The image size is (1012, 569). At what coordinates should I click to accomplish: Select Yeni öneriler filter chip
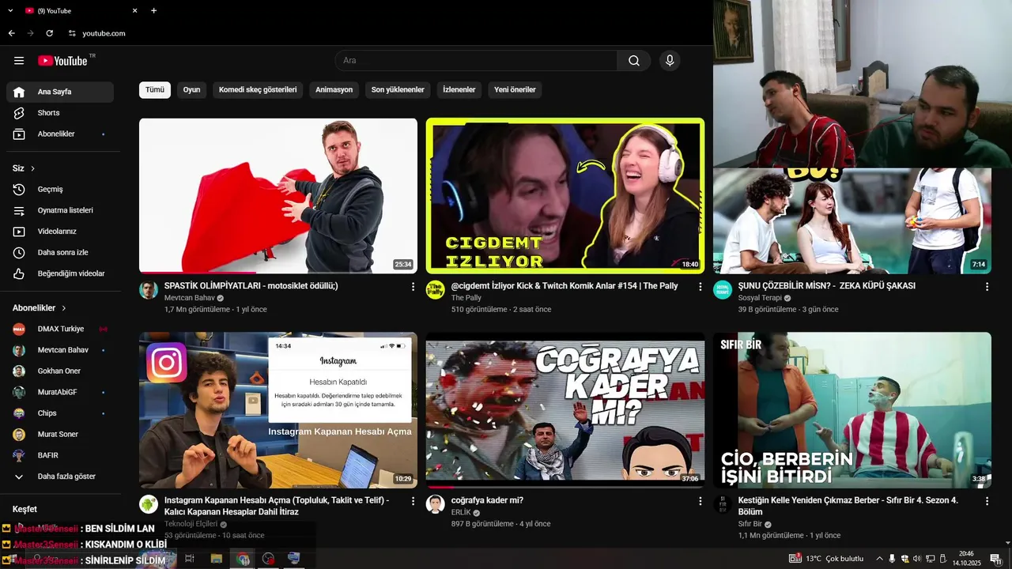point(515,90)
